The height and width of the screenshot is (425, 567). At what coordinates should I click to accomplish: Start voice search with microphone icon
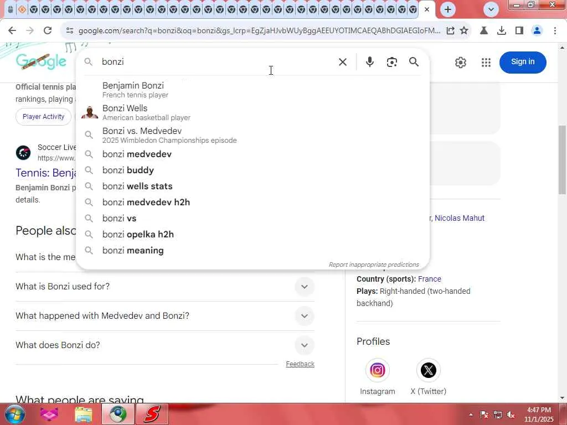click(369, 62)
